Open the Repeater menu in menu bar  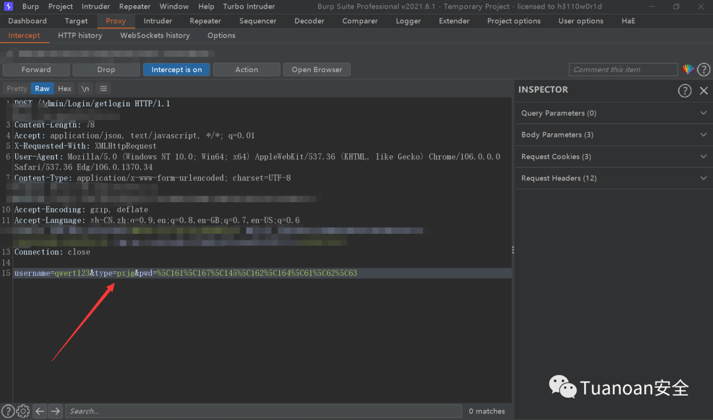(x=135, y=7)
